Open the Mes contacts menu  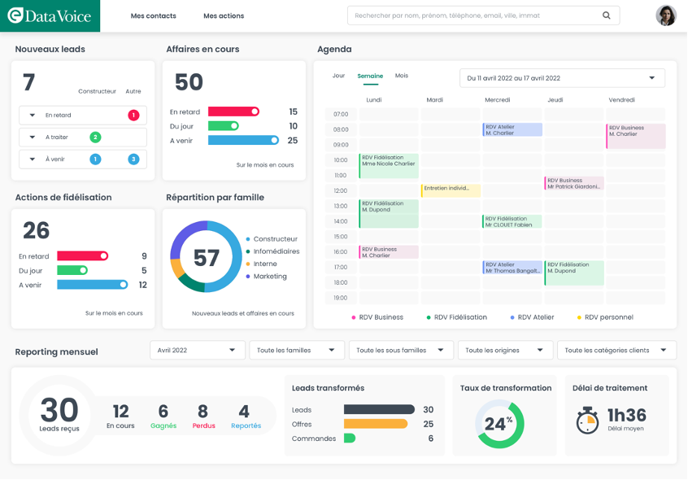pos(153,16)
